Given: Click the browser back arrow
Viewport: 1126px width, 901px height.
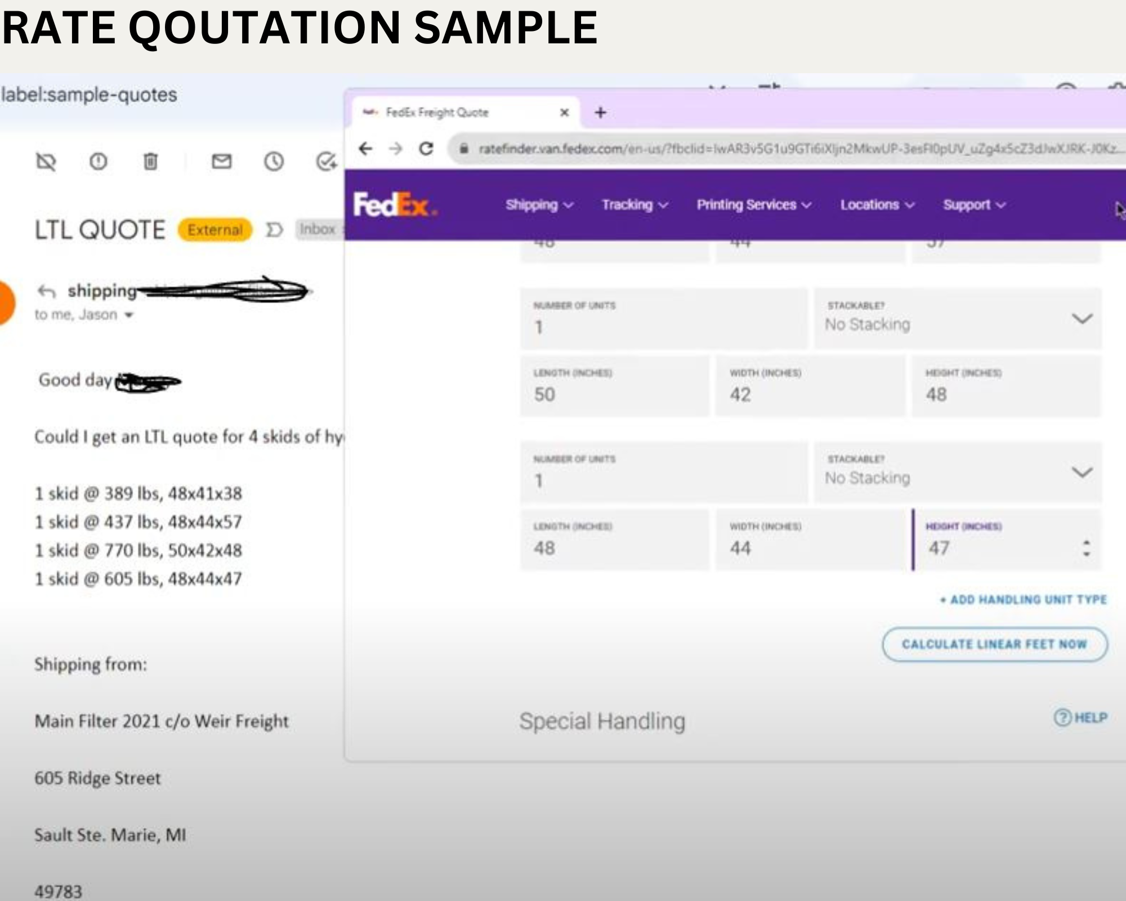Looking at the screenshot, I should pyautogui.click(x=366, y=149).
